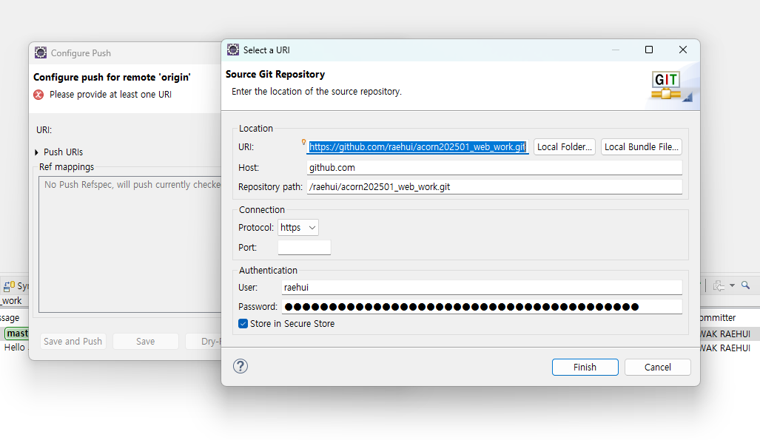Click the Configure Push window title icon

[x=41, y=53]
